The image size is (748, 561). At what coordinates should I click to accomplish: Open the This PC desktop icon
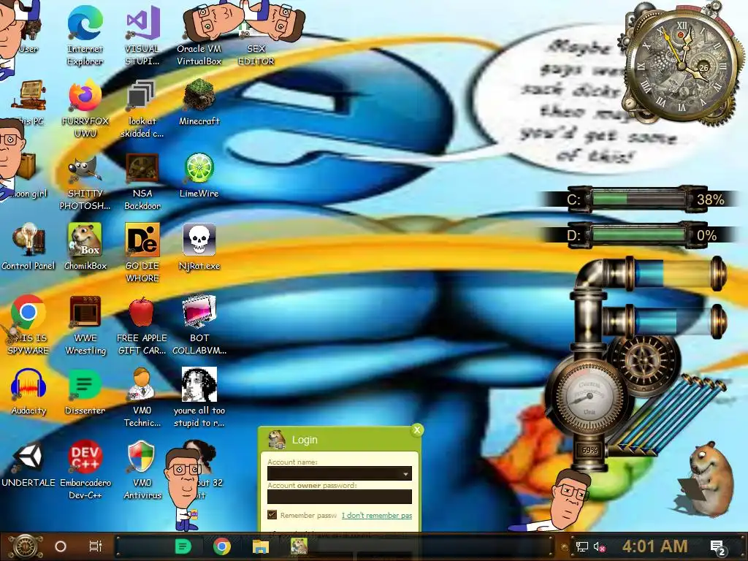[x=28, y=102]
